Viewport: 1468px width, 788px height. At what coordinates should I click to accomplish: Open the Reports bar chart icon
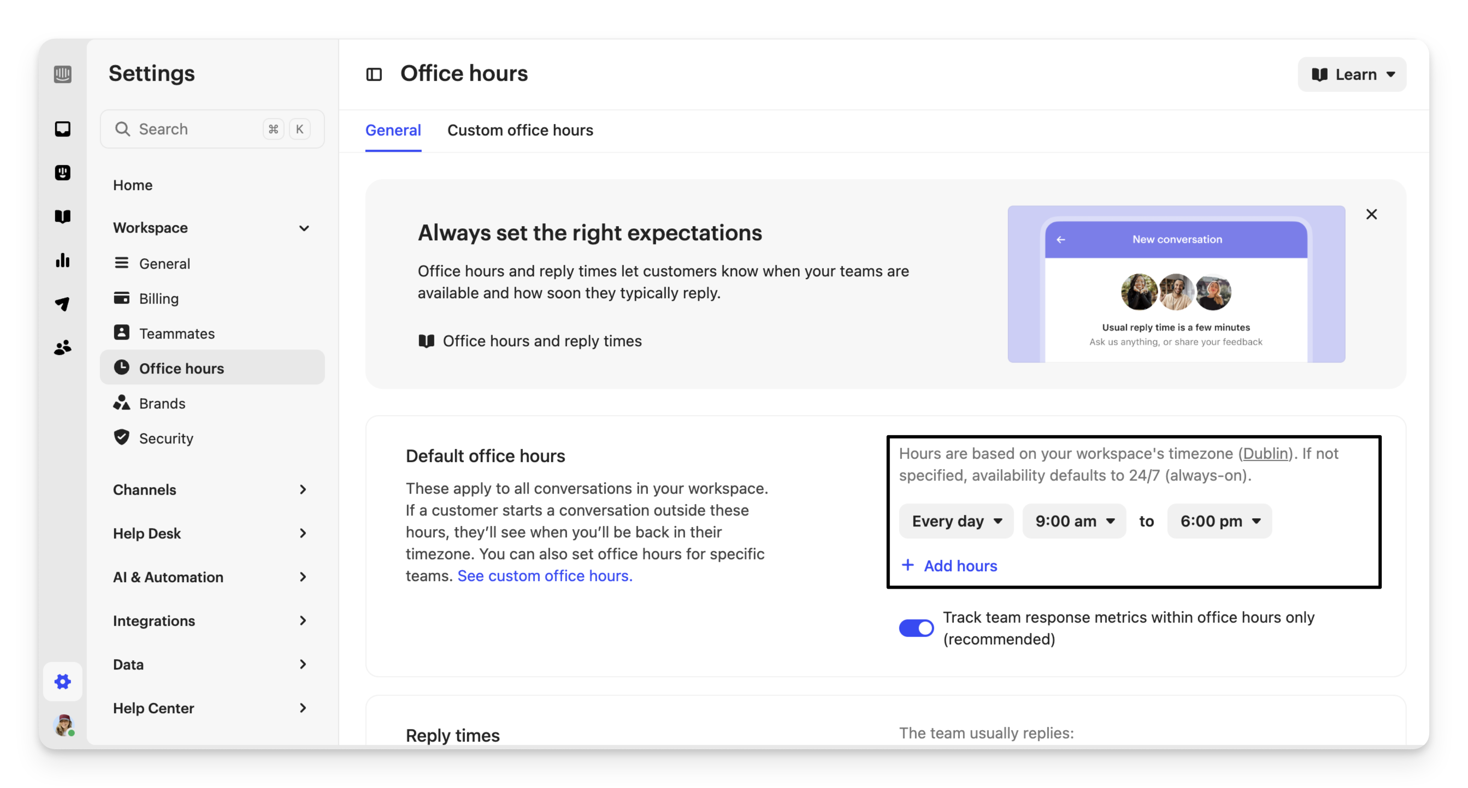coord(63,260)
